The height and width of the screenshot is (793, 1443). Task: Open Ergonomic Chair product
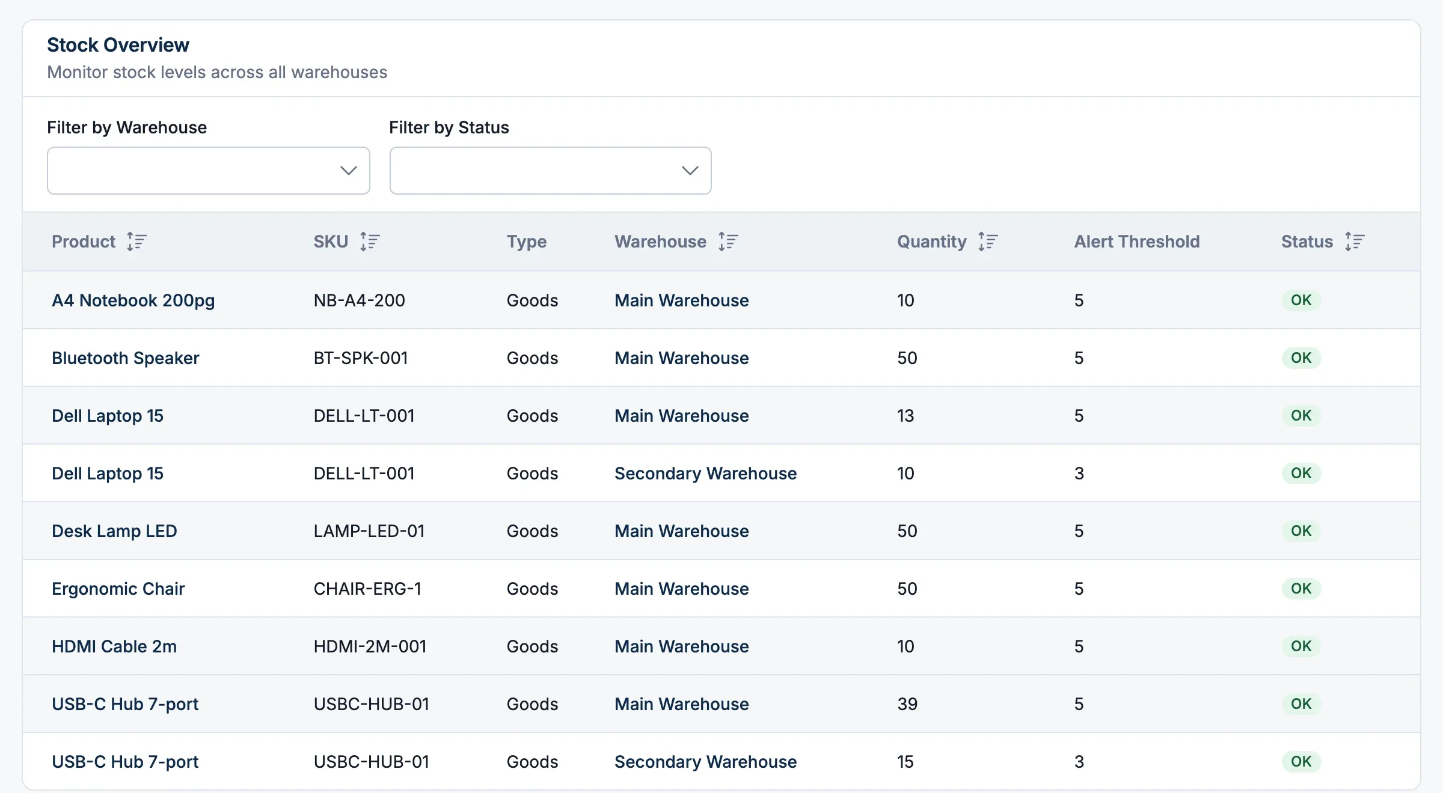pos(118,589)
